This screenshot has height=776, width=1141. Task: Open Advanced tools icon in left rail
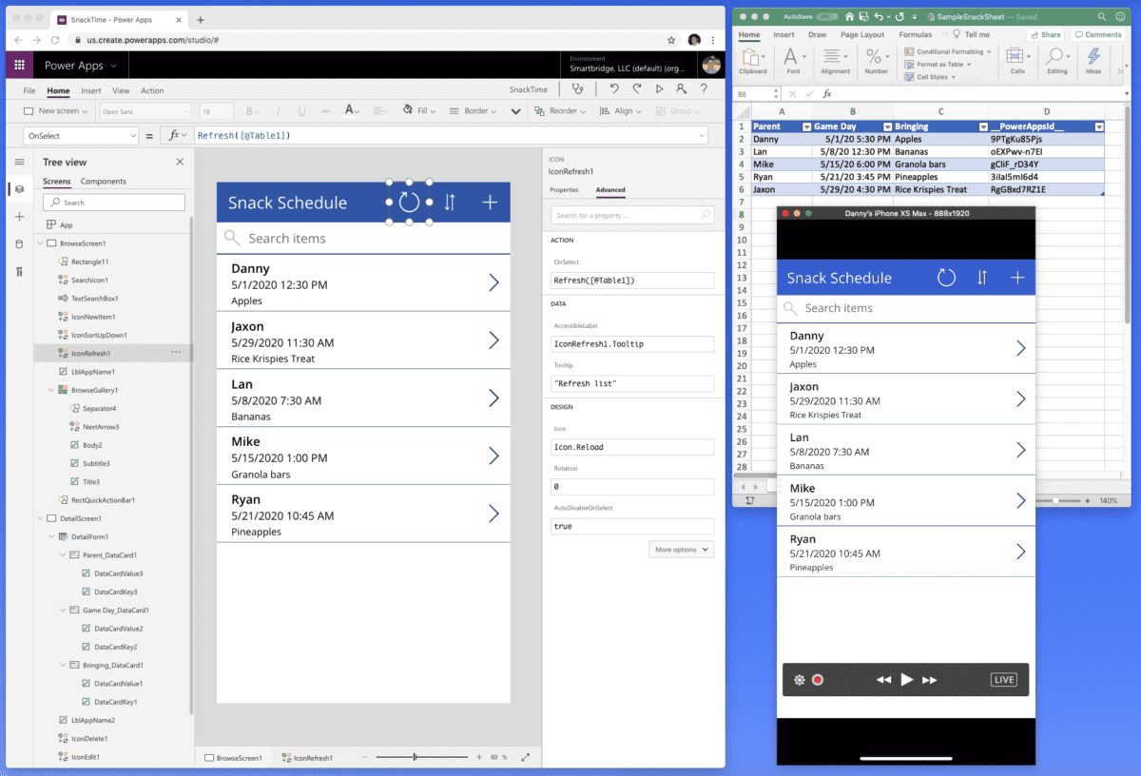(x=19, y=272)
